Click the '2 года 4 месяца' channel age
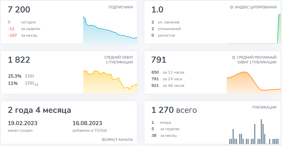Screen dimensions: 282x146 [x=39, y=110]
